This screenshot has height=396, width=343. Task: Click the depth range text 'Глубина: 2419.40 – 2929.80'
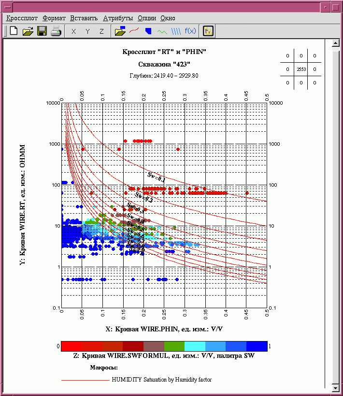coord(164,76)
